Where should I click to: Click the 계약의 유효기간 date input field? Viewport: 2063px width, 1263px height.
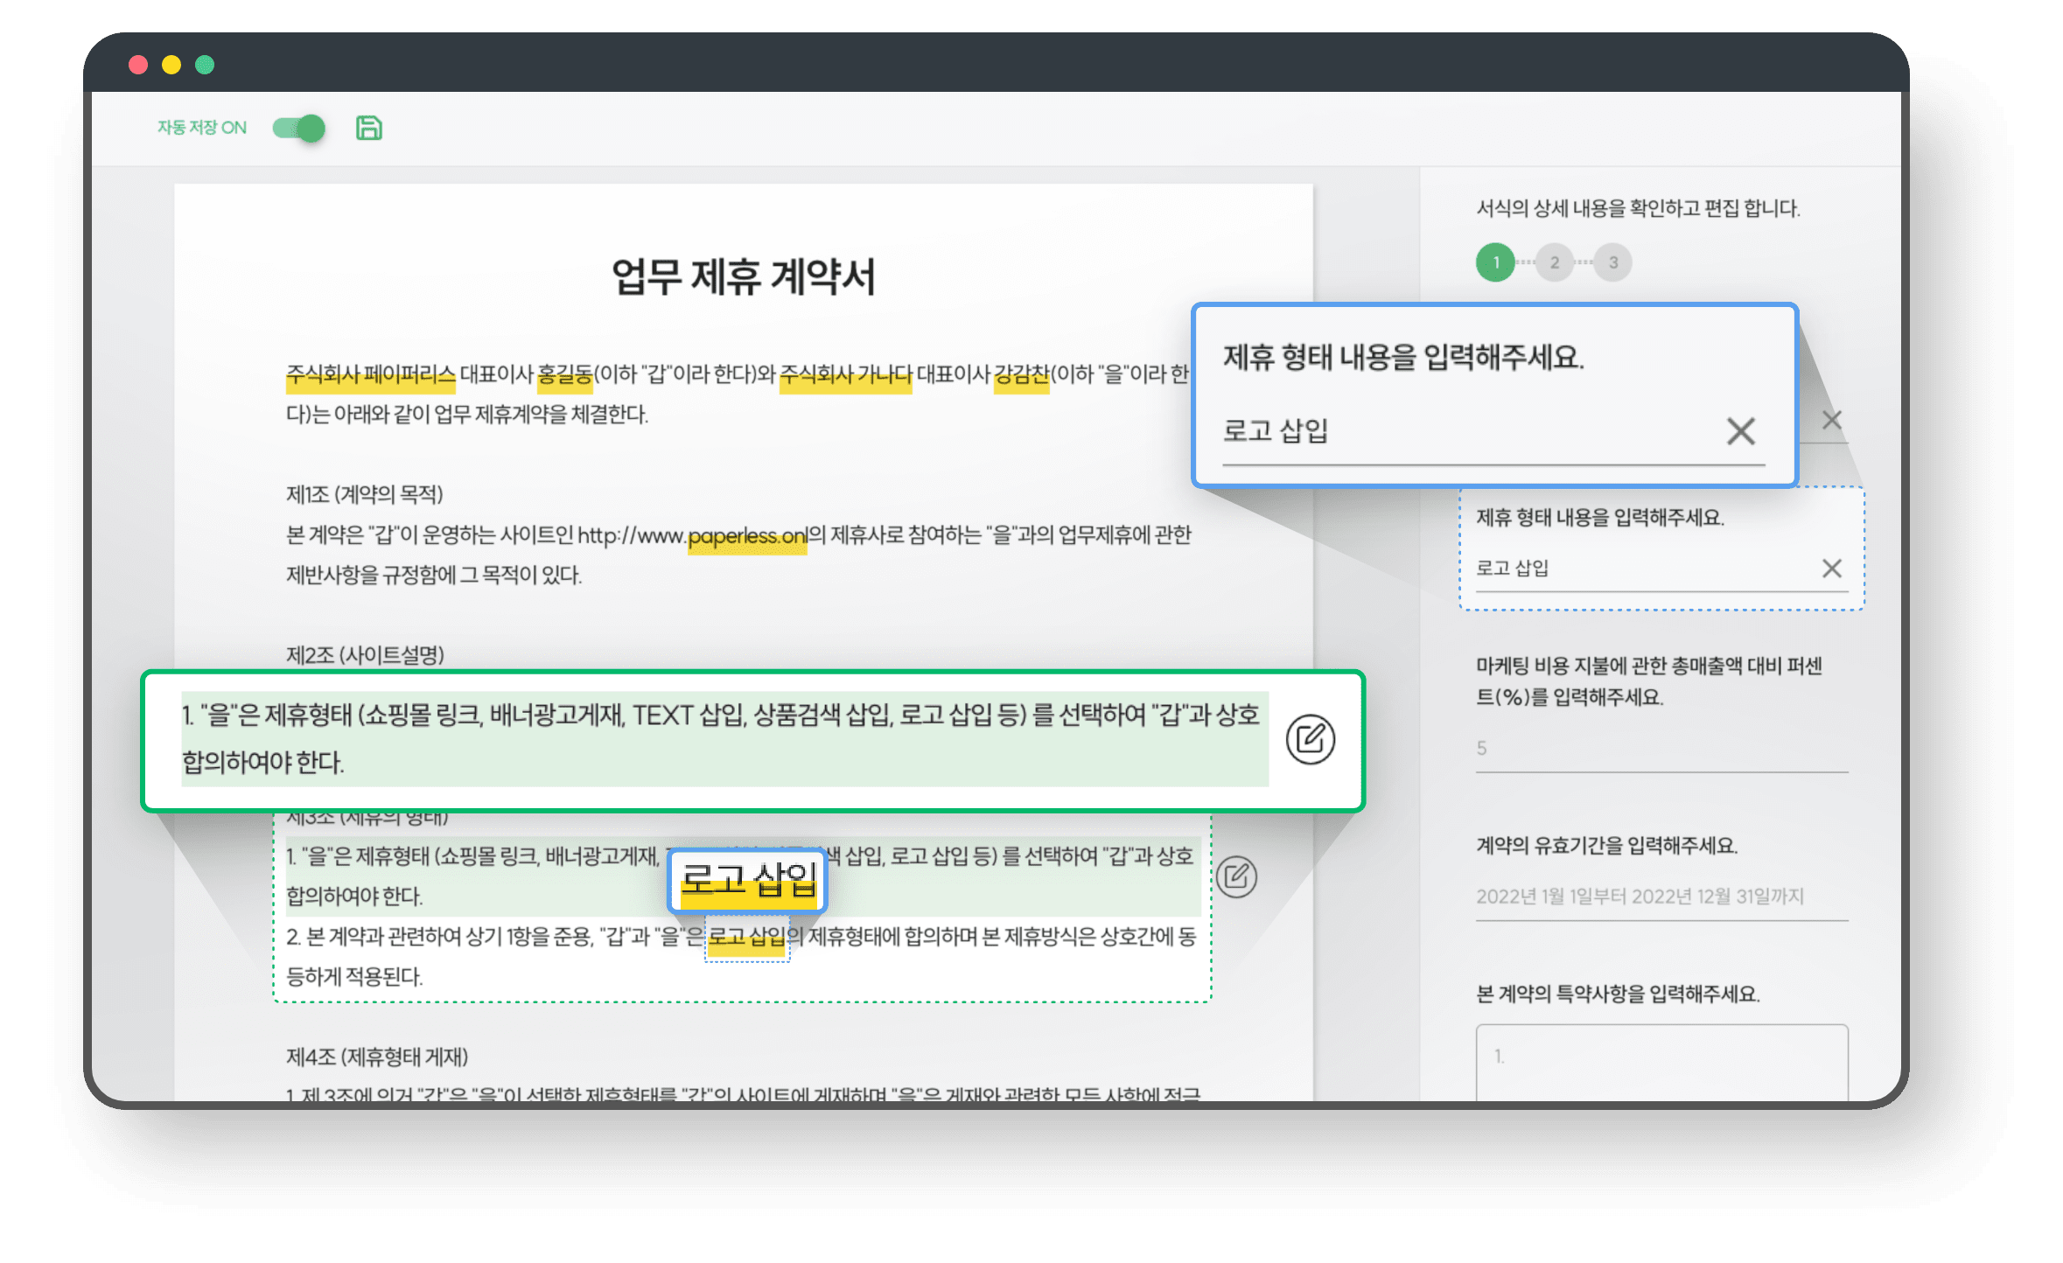coord(1662,895)
